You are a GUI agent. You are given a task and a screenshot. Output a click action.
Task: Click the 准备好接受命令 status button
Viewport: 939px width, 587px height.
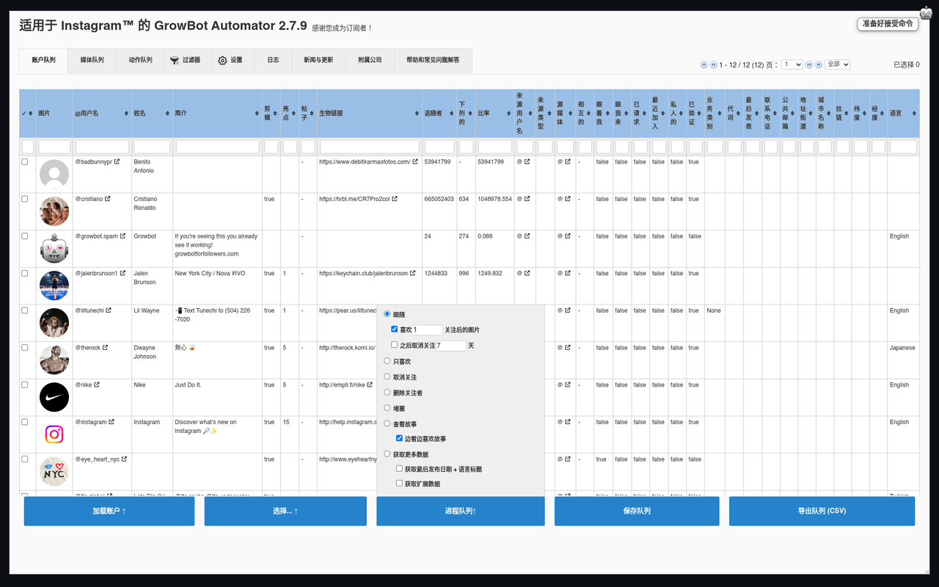pos(888,23)
